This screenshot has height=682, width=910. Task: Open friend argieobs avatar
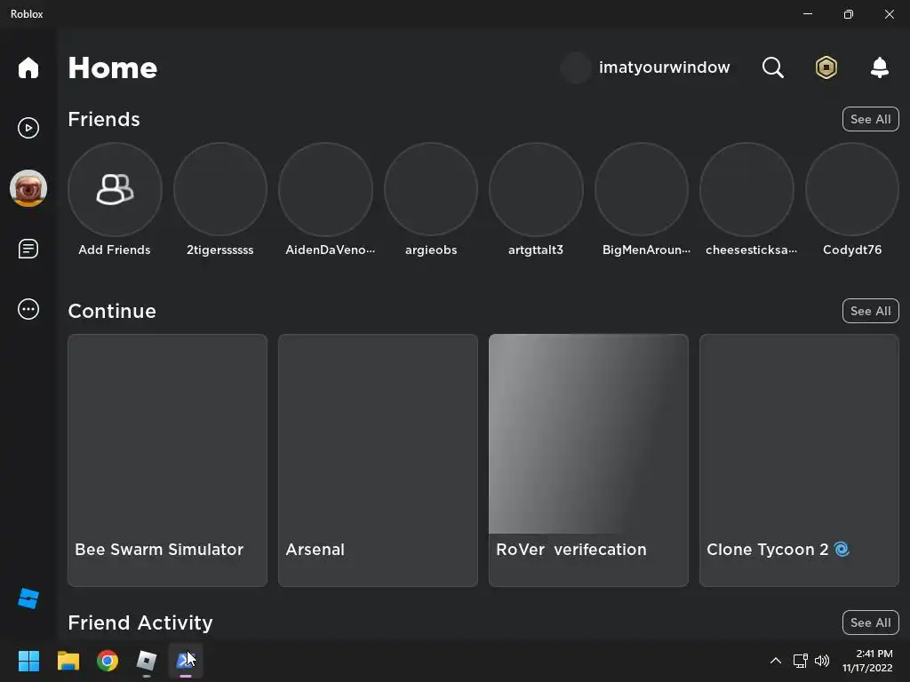431,189
